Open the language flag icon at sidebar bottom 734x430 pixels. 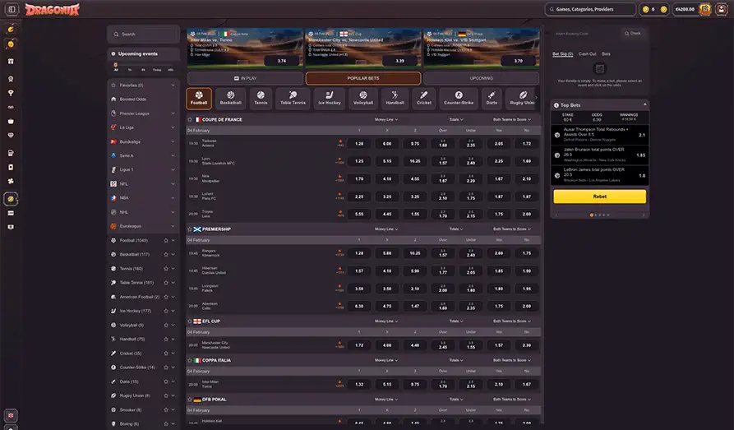(x=12, y=415)
